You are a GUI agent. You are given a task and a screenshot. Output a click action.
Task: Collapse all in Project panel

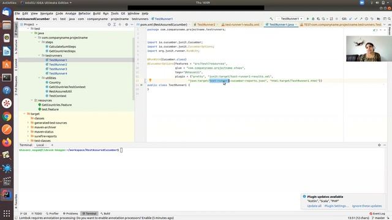120,24
